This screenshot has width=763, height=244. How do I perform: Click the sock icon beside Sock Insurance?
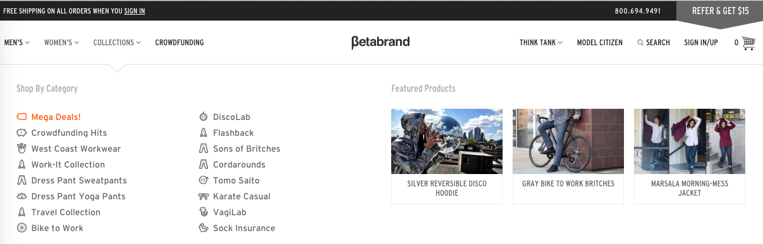coord(203,228)
